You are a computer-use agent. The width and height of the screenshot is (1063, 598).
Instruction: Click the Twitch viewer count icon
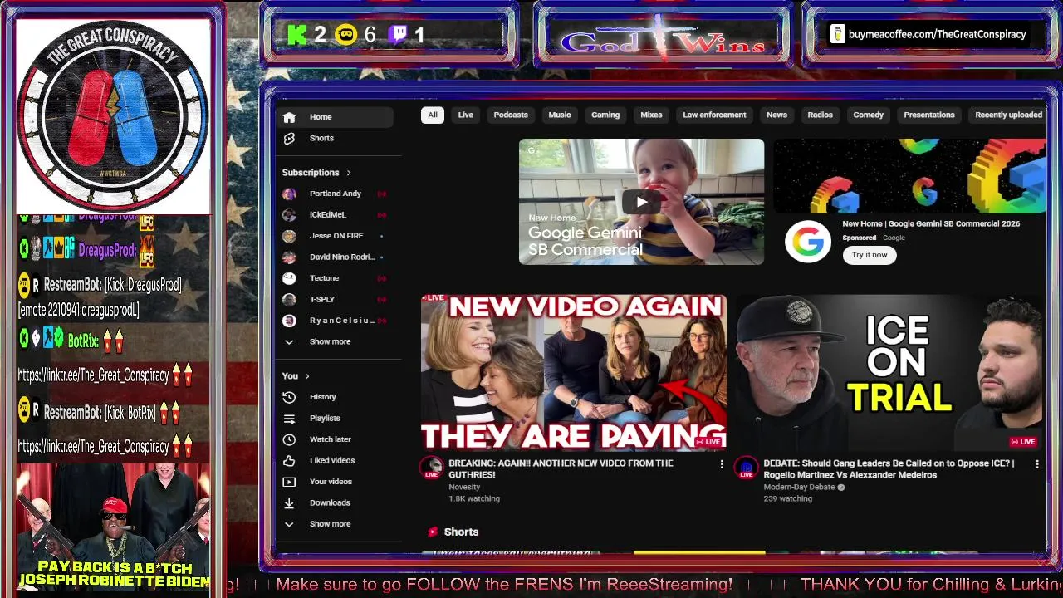click(399, 34)
